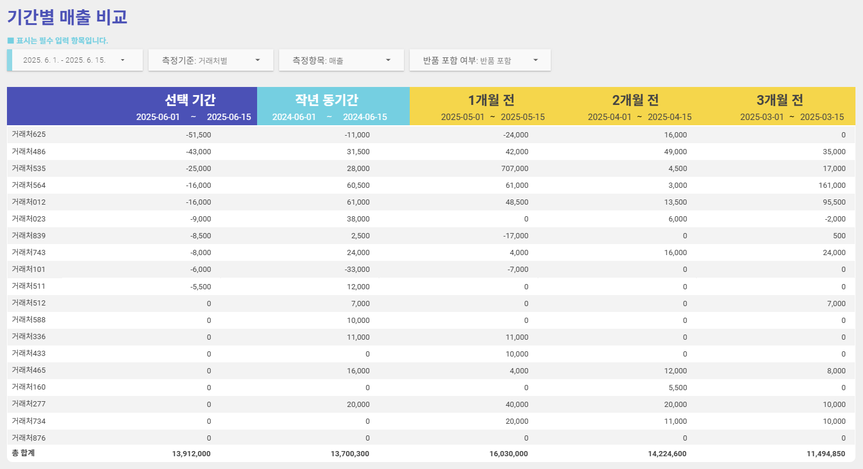Image resolution: width=863 pixels, height=469 pixels.
Task: Open the 측정기준 거래처별 dropdown
Action: coord(211,60)
